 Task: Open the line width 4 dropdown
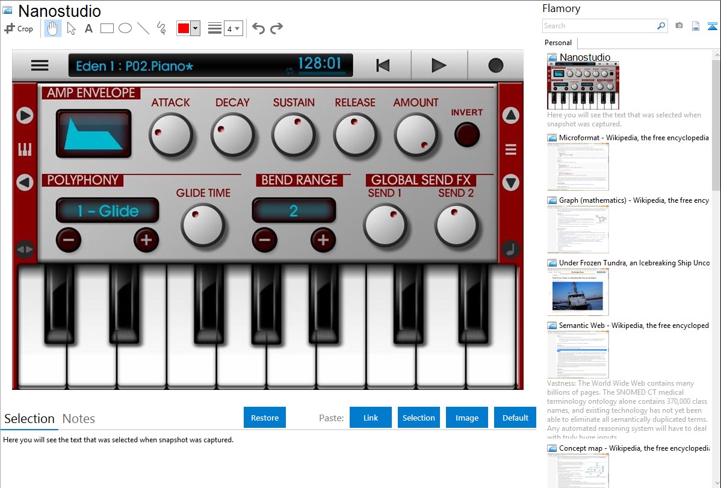point(234,28)
